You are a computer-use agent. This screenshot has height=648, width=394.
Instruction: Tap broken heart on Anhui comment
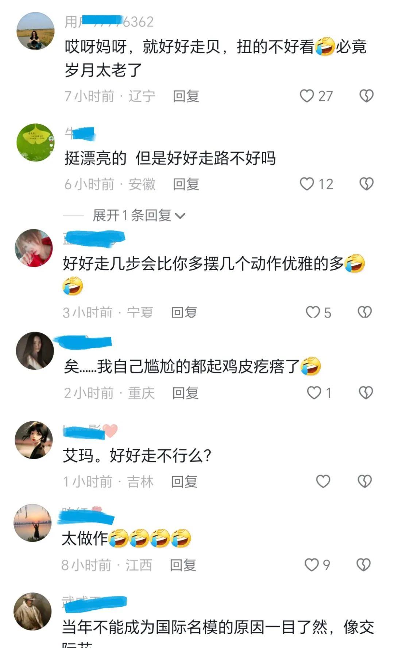click(x=366, y=184)
